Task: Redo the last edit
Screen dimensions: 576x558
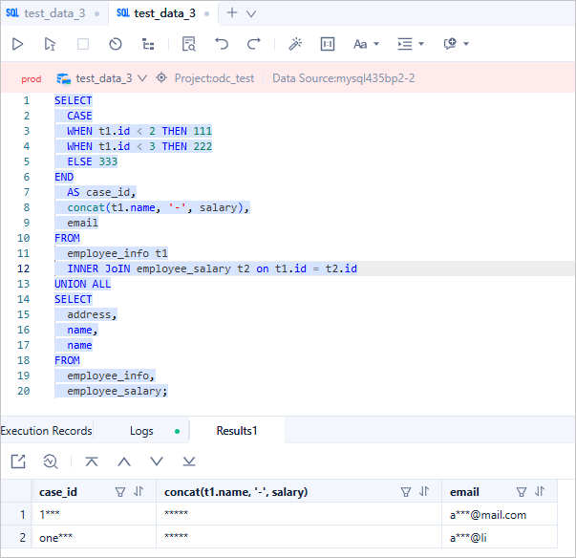Action: point(254,44)
